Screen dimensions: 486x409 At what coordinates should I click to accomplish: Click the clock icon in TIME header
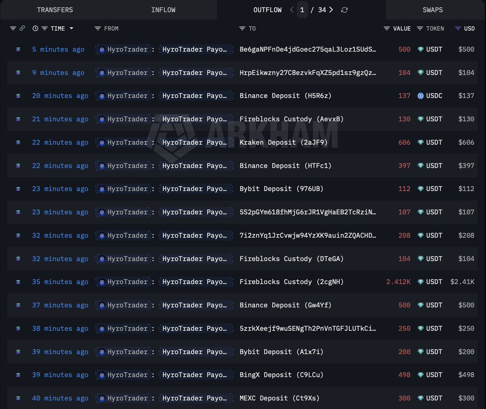(x=35, y=28)
